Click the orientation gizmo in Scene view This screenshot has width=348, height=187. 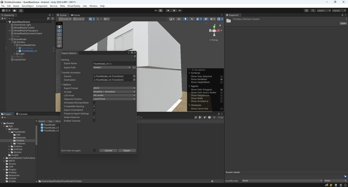click(215, 30)
